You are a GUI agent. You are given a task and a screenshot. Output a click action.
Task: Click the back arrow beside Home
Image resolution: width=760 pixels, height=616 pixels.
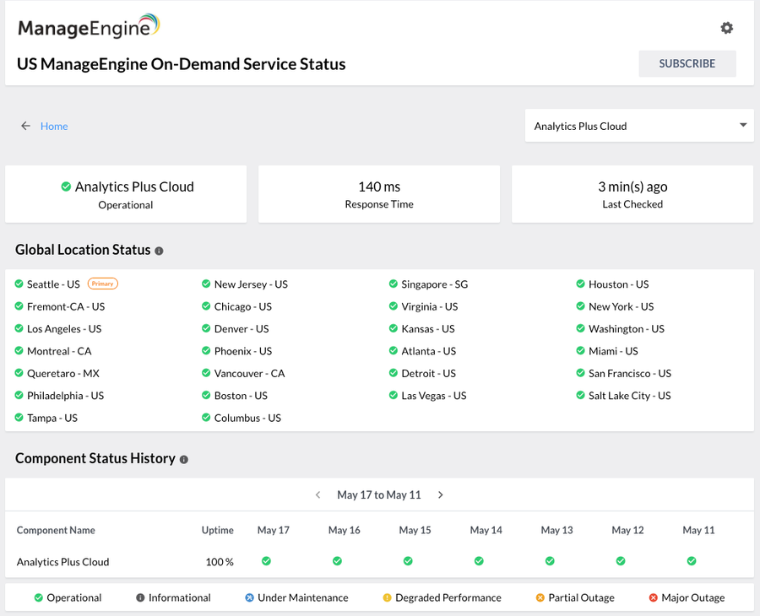point(26,126)
